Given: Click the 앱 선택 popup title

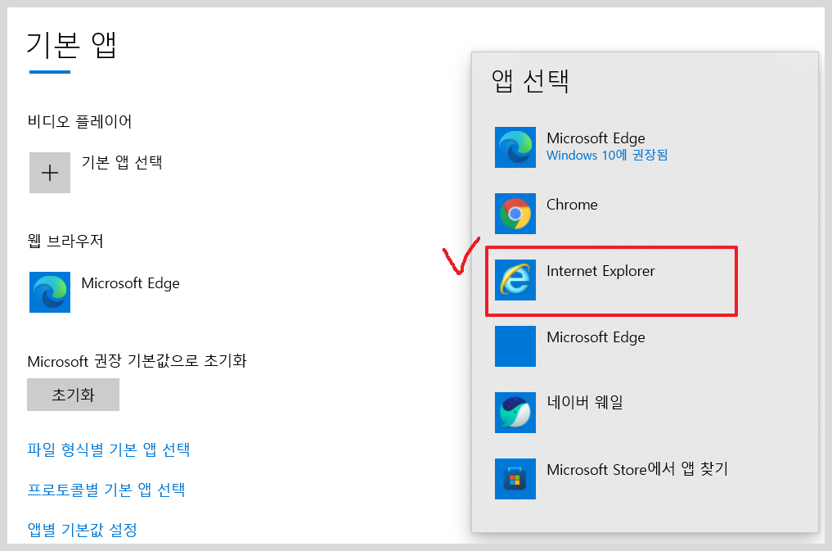Looking at the screenshot, I should pyautogui.click(x=530, y=81).
